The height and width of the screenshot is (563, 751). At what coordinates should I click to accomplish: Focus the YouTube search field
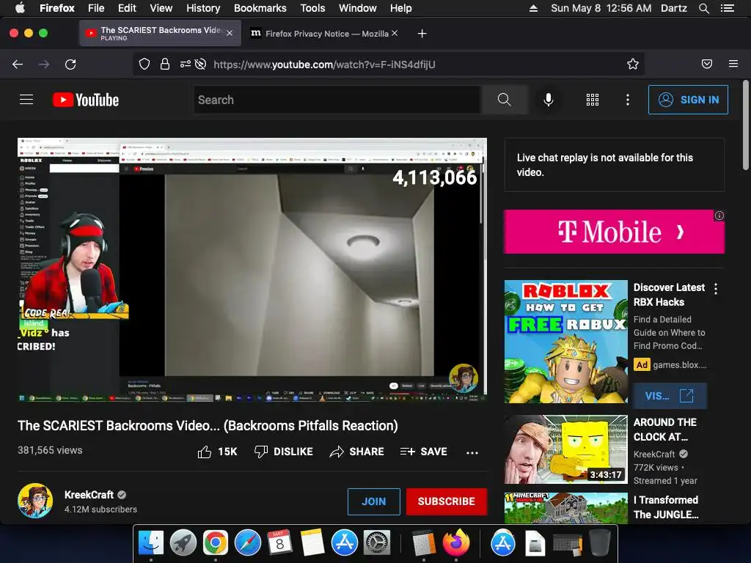coord(337,100)
